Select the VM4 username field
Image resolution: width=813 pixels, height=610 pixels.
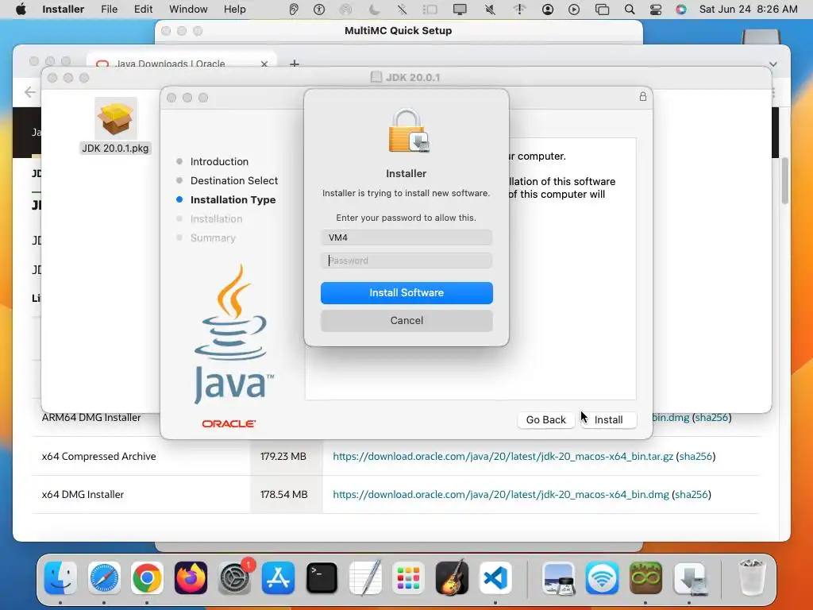click(406, 237)
